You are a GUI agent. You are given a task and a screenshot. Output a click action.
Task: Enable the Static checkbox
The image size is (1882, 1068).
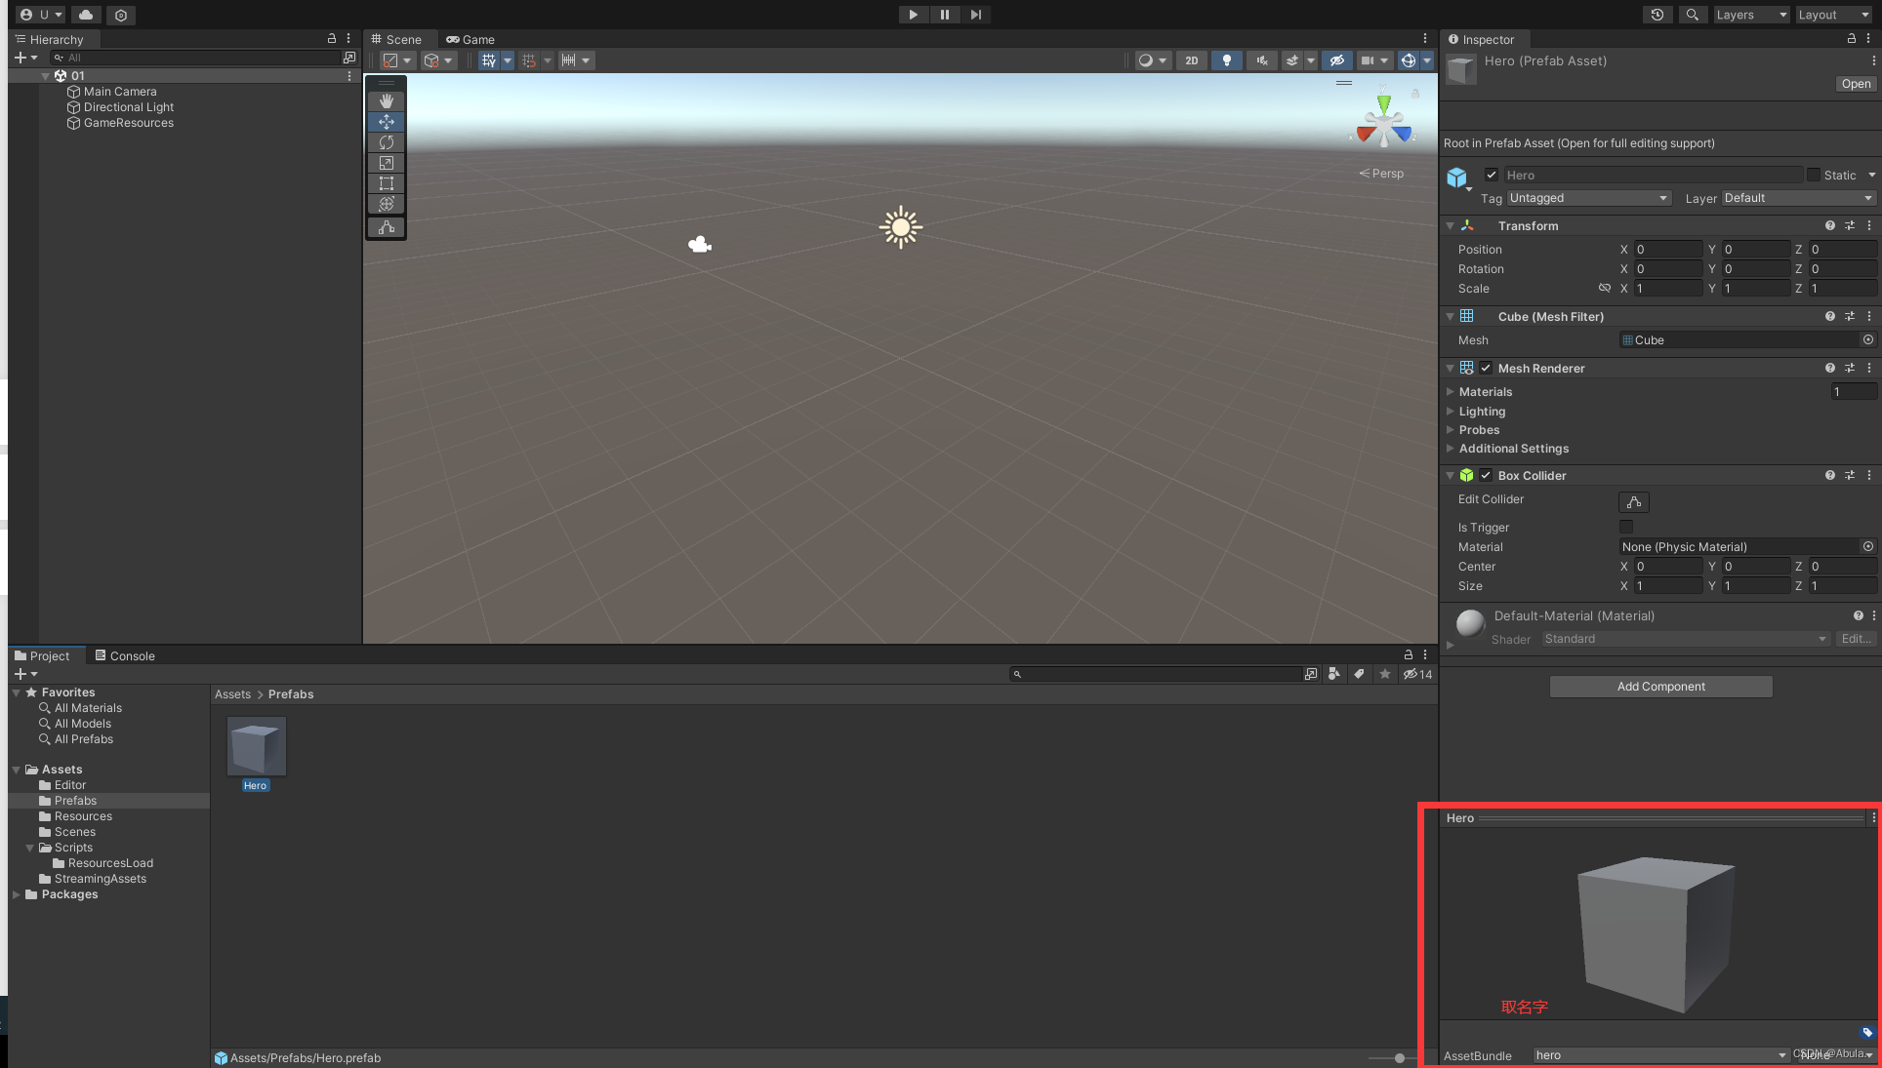click(x=1814, y=176)
